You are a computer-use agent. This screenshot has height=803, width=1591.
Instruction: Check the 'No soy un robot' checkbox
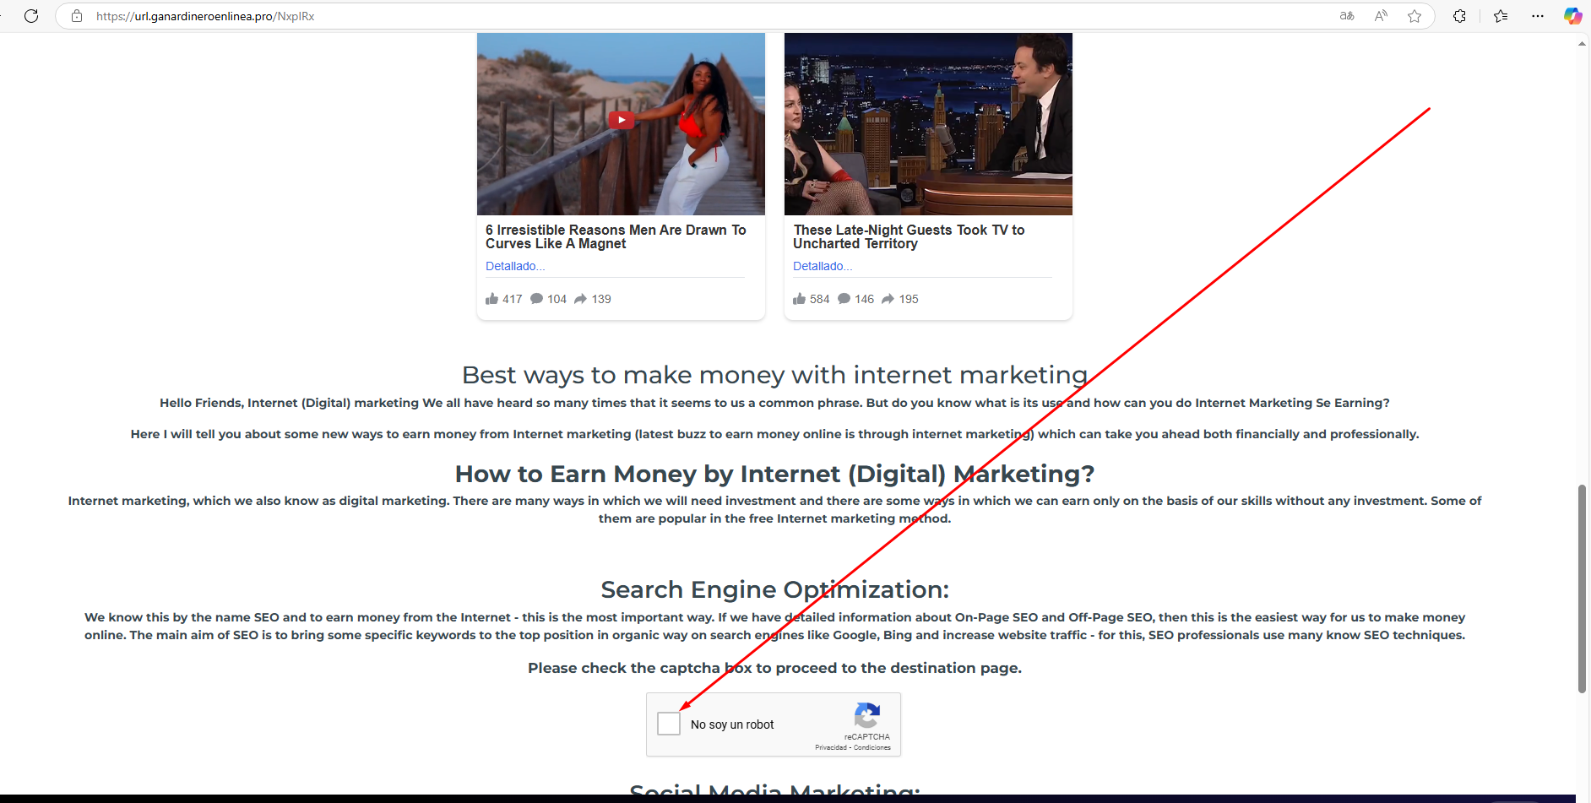click(x=669, y=724)
